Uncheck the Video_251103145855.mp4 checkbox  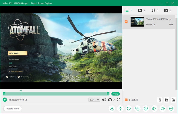(126, 22)
